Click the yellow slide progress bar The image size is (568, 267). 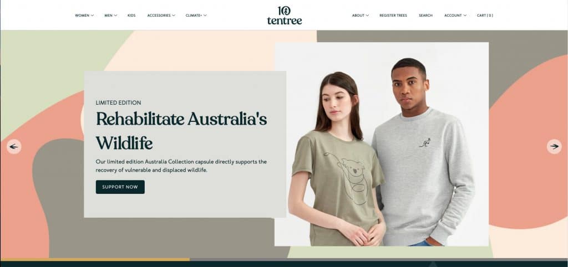point(95,259)
